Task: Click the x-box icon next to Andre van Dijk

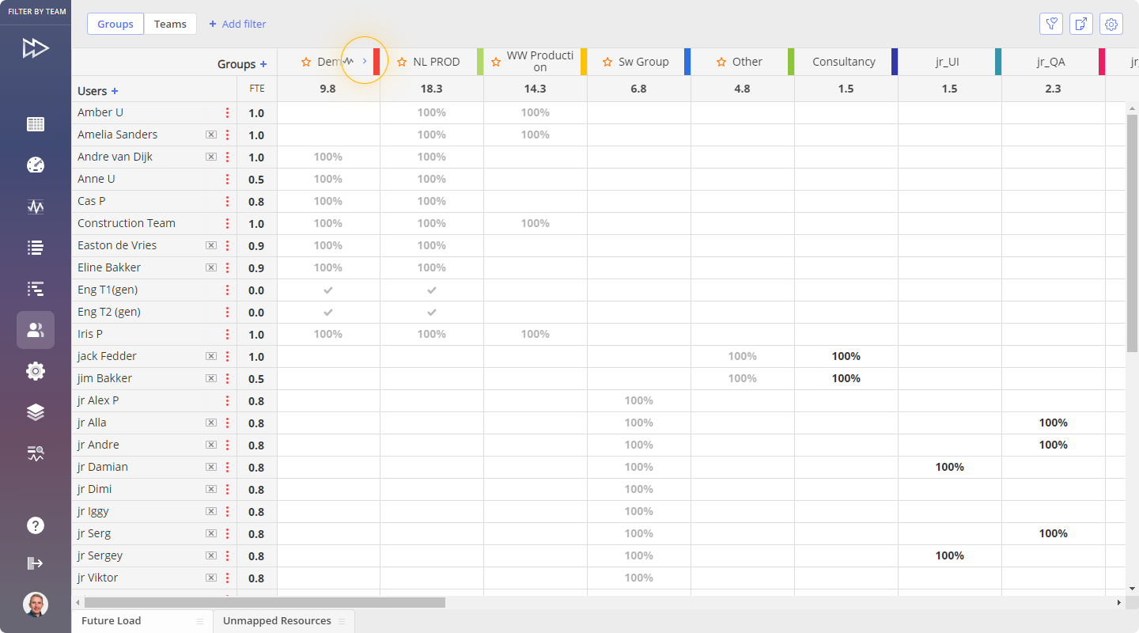Action: [x=211, y=157]
